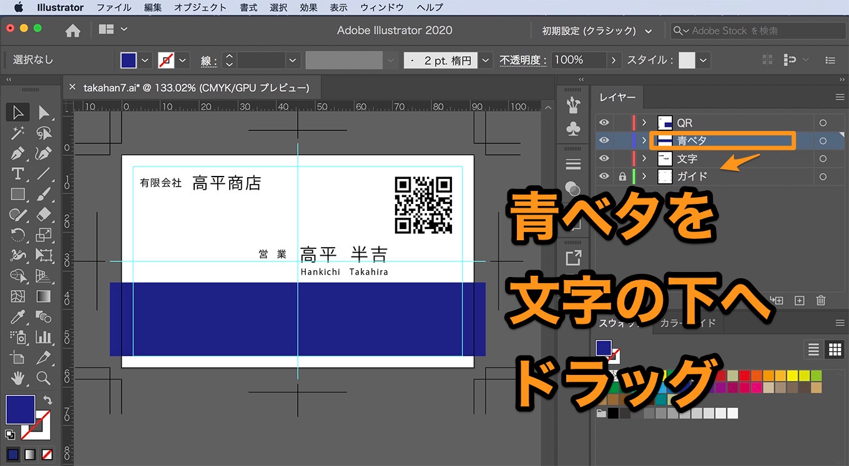Select the Symbol Sprayer tool
Image resolution: width=849 pixels, height=466 pixels.
pos(17,337)
